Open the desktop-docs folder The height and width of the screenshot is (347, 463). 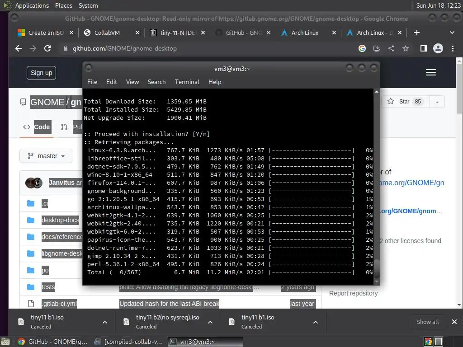click(x=60, y=220)
